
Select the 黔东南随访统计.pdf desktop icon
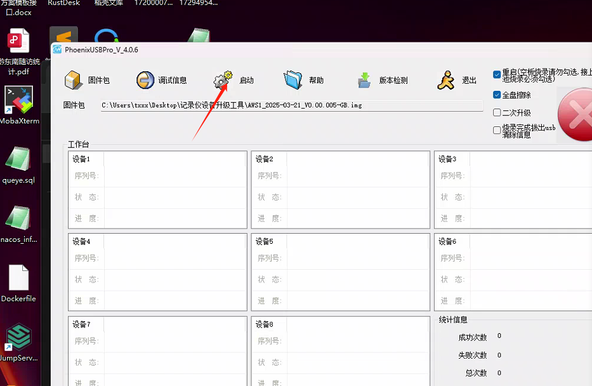pyautogui.click(x=18, y=52)
